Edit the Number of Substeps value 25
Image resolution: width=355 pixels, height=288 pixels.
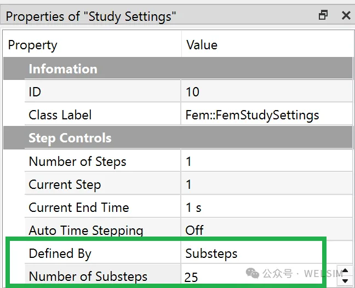click(x=259, y=277)
